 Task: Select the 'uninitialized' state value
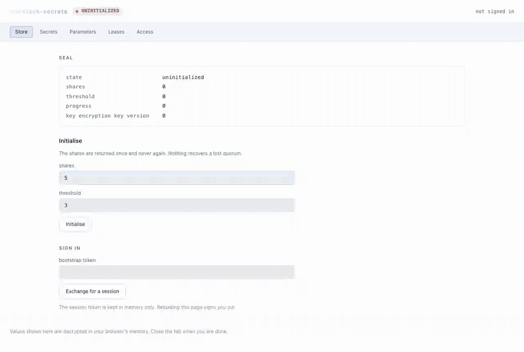point(183,77)
